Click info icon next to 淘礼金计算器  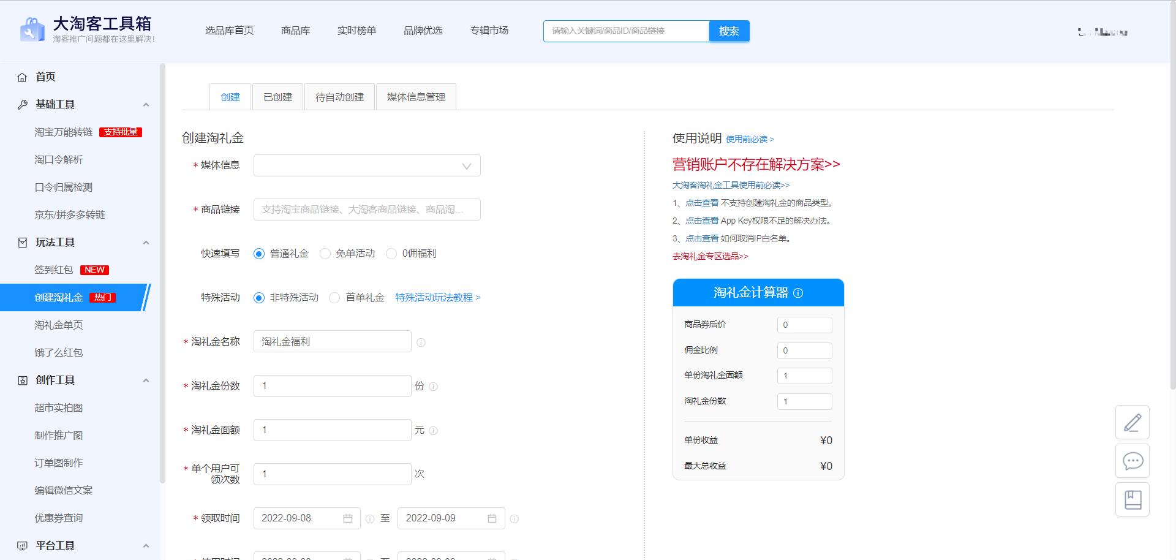coord(798,293)
